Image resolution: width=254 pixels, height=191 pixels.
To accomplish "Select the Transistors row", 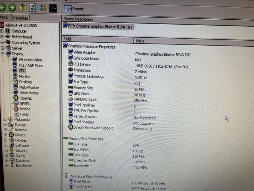I will 108,71.
